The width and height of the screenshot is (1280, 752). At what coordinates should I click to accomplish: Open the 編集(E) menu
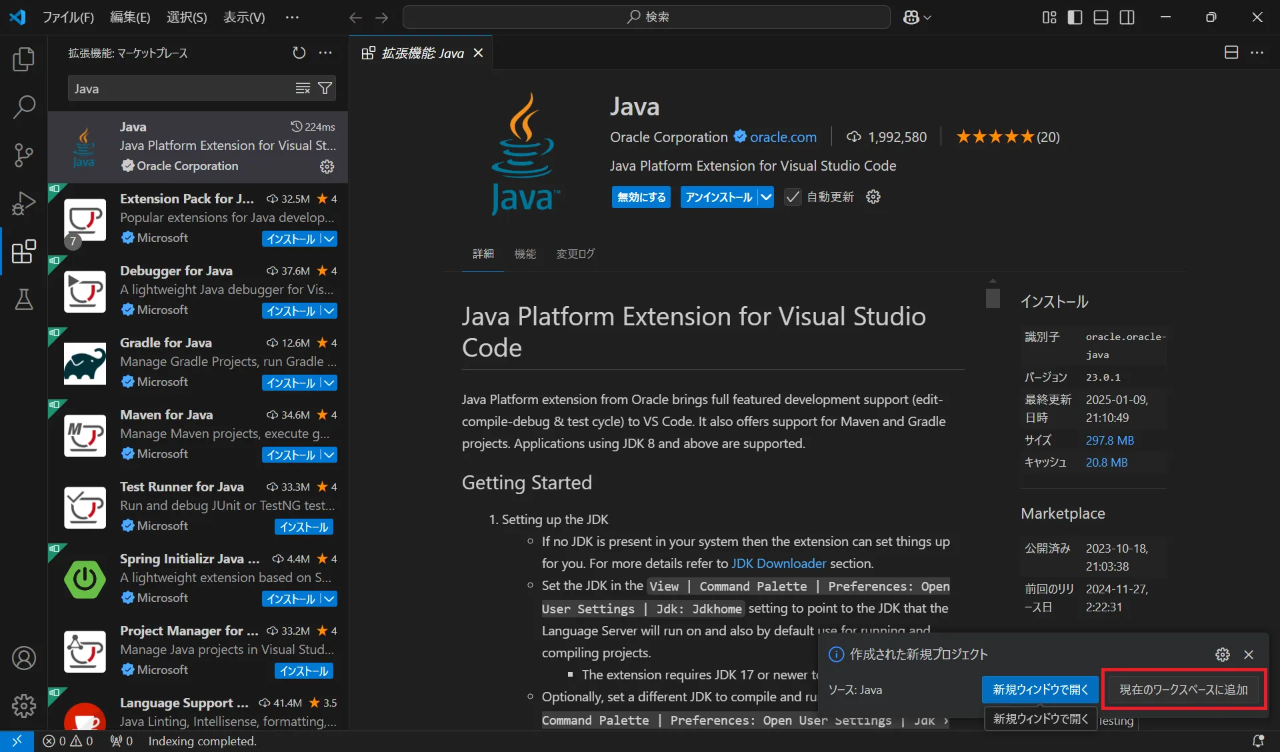130,17
